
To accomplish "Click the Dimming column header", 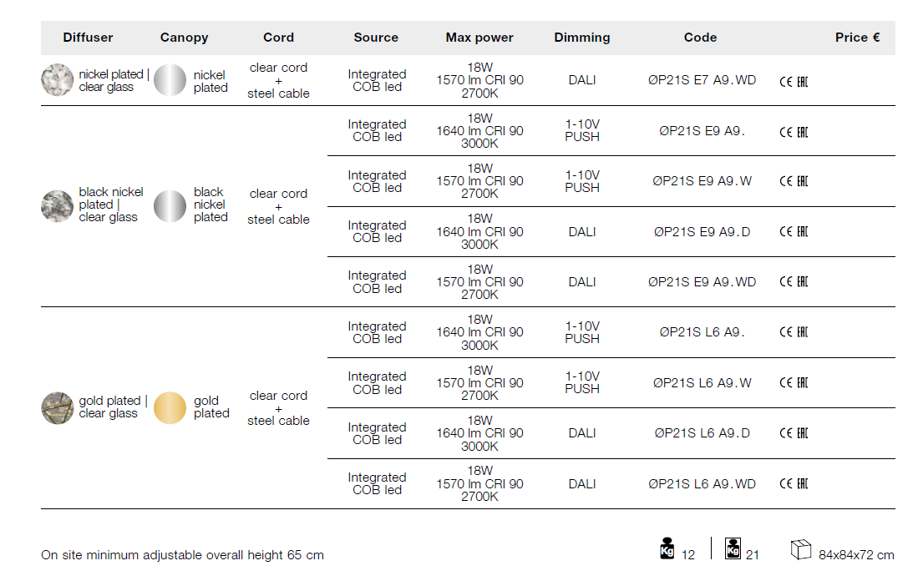I will 581,38.
